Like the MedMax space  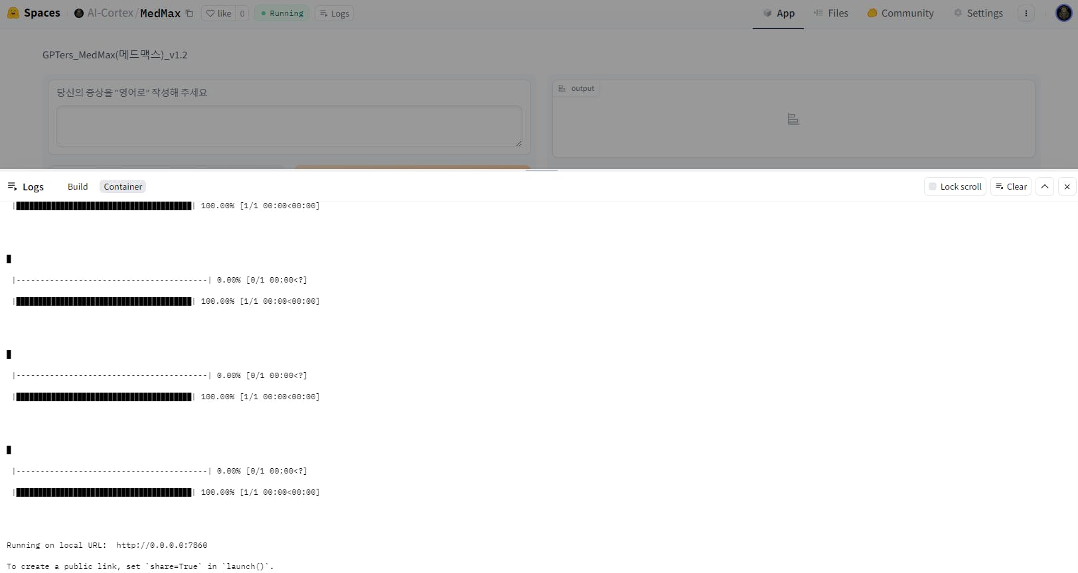[218, 13]
